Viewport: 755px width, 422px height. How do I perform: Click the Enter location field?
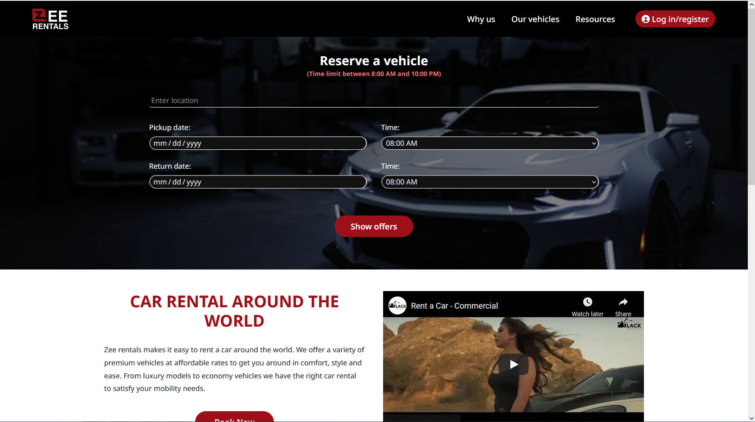click(374, 101)
